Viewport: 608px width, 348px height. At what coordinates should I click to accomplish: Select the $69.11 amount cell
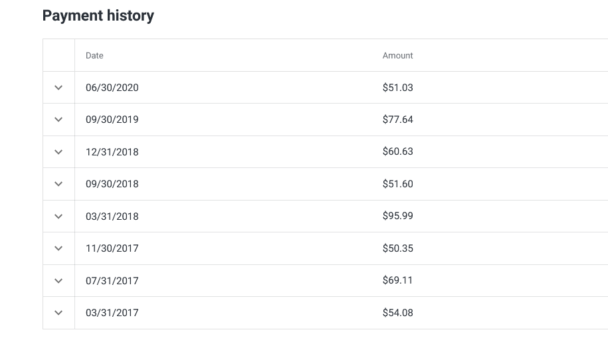(397, 281)
